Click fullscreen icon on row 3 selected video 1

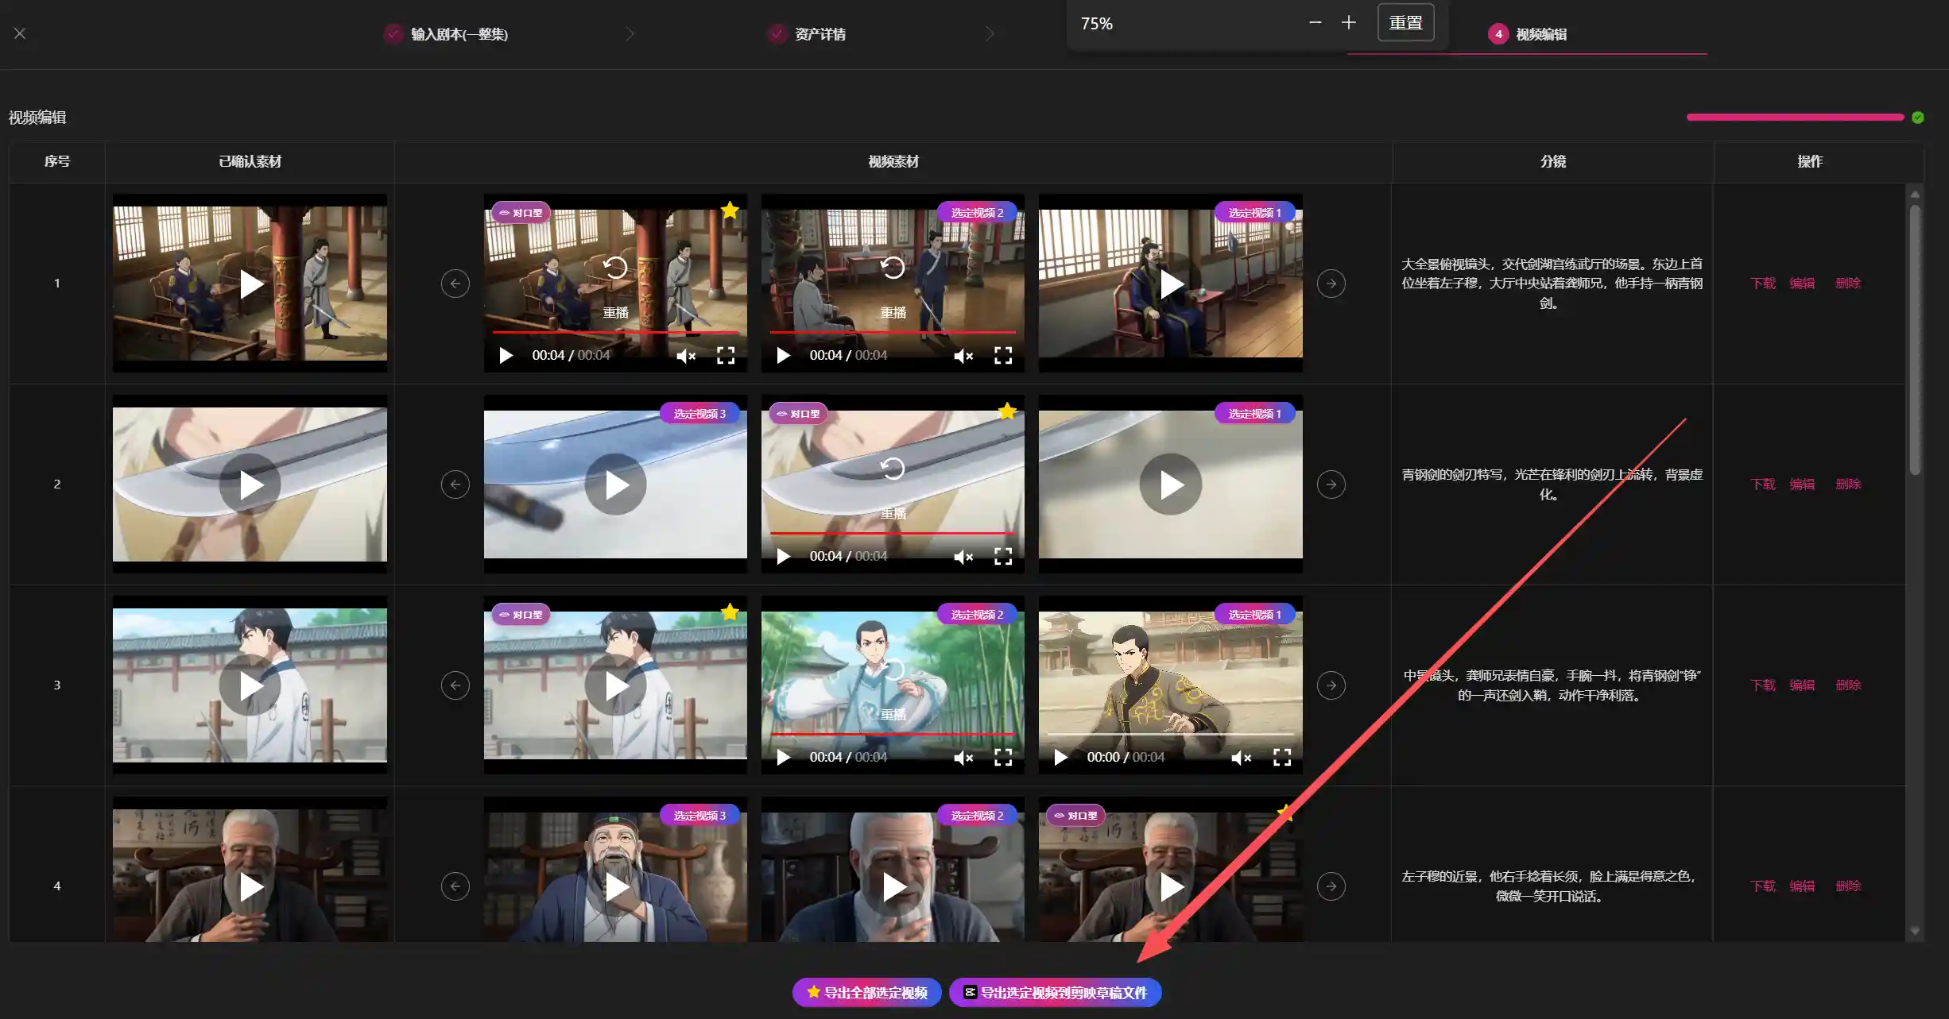[x=1281, y=758]
